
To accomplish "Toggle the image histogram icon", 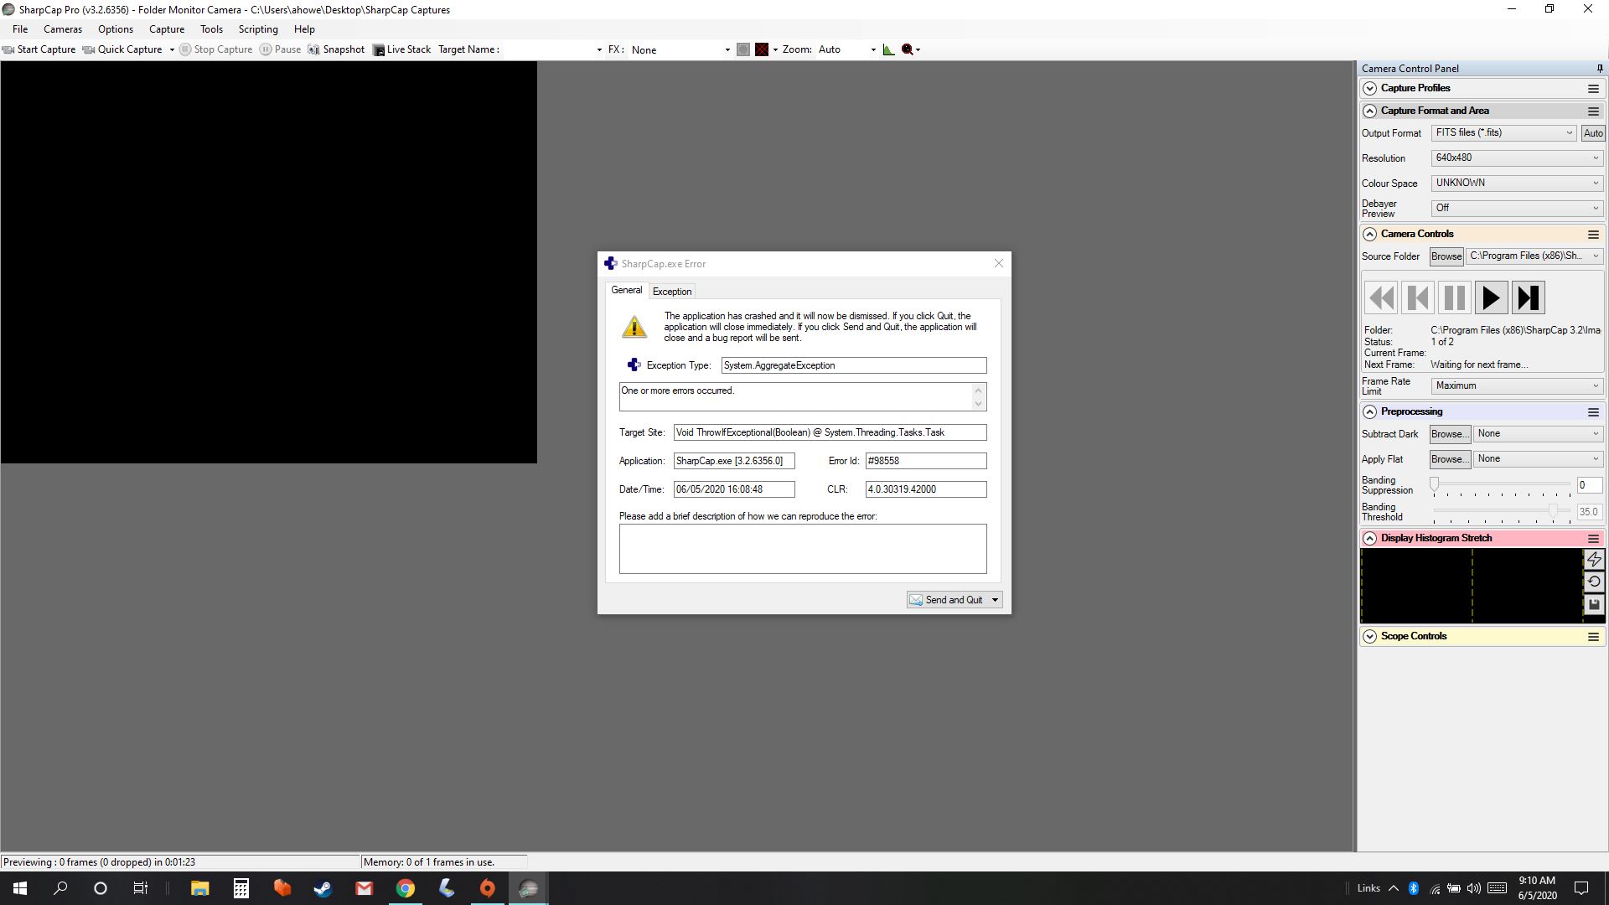I will pyautogui.click(x=888, y=49).
